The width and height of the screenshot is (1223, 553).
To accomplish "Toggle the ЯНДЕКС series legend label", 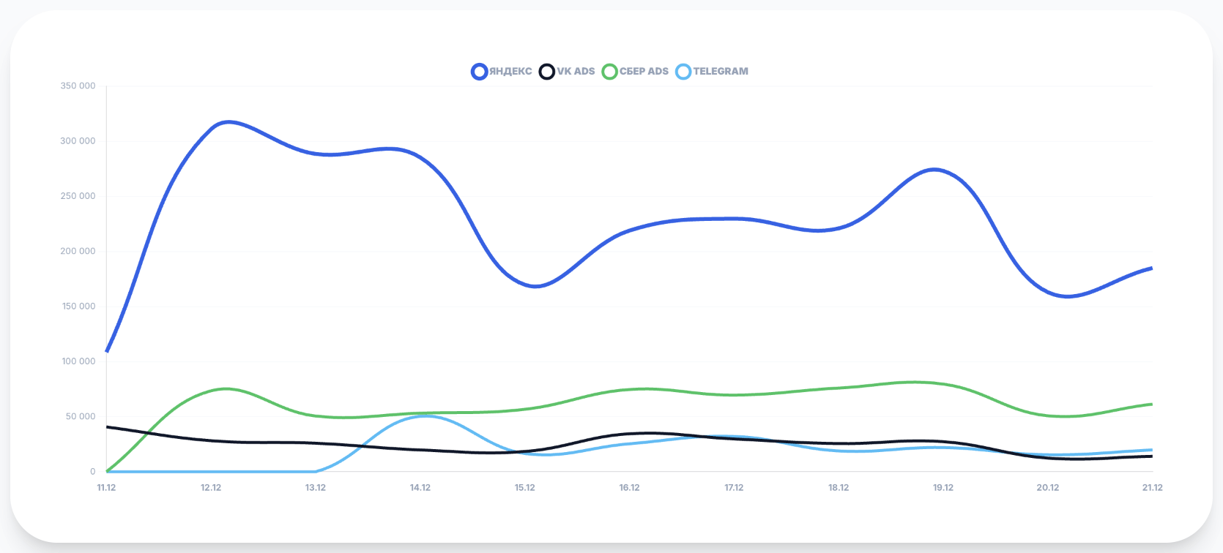I will tap(510, 72).
